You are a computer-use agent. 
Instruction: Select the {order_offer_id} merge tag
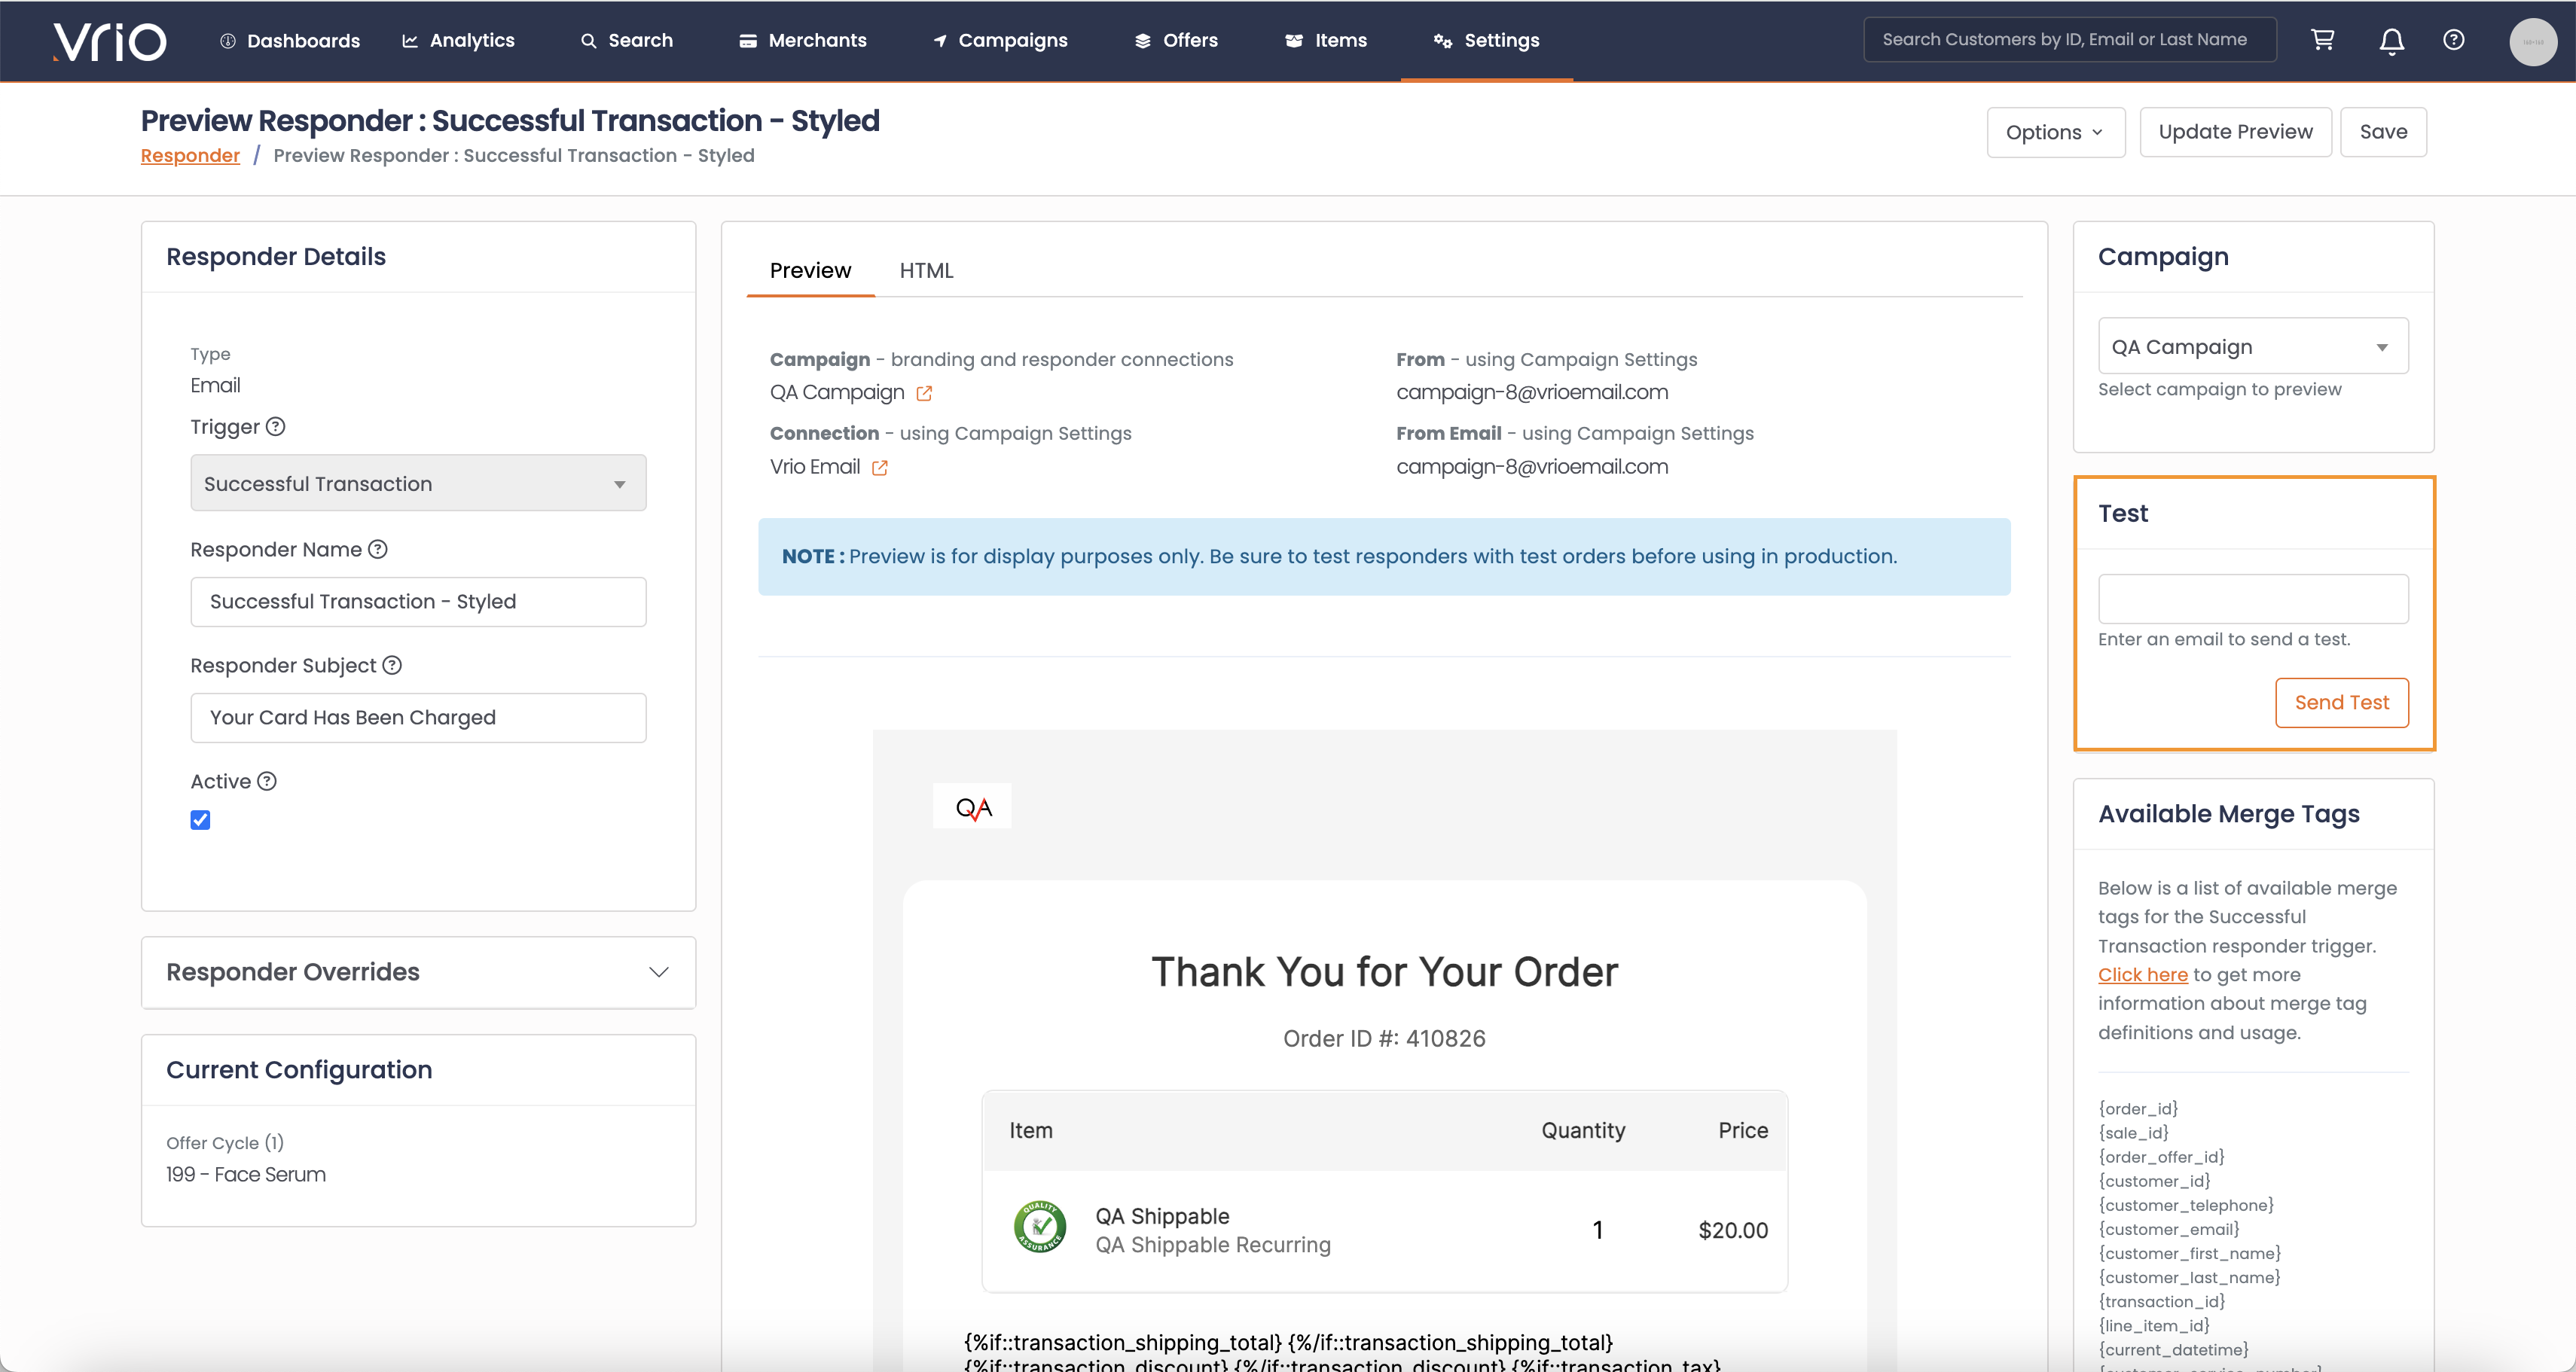click(x=2161, y=1156)
